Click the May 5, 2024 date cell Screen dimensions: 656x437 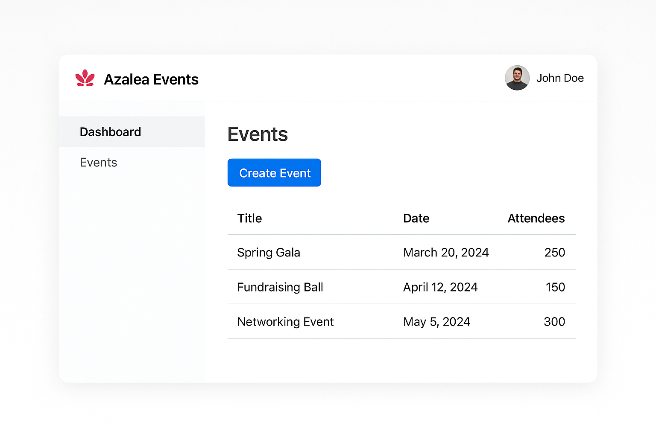pyautogui.click(x=436, y=322)
